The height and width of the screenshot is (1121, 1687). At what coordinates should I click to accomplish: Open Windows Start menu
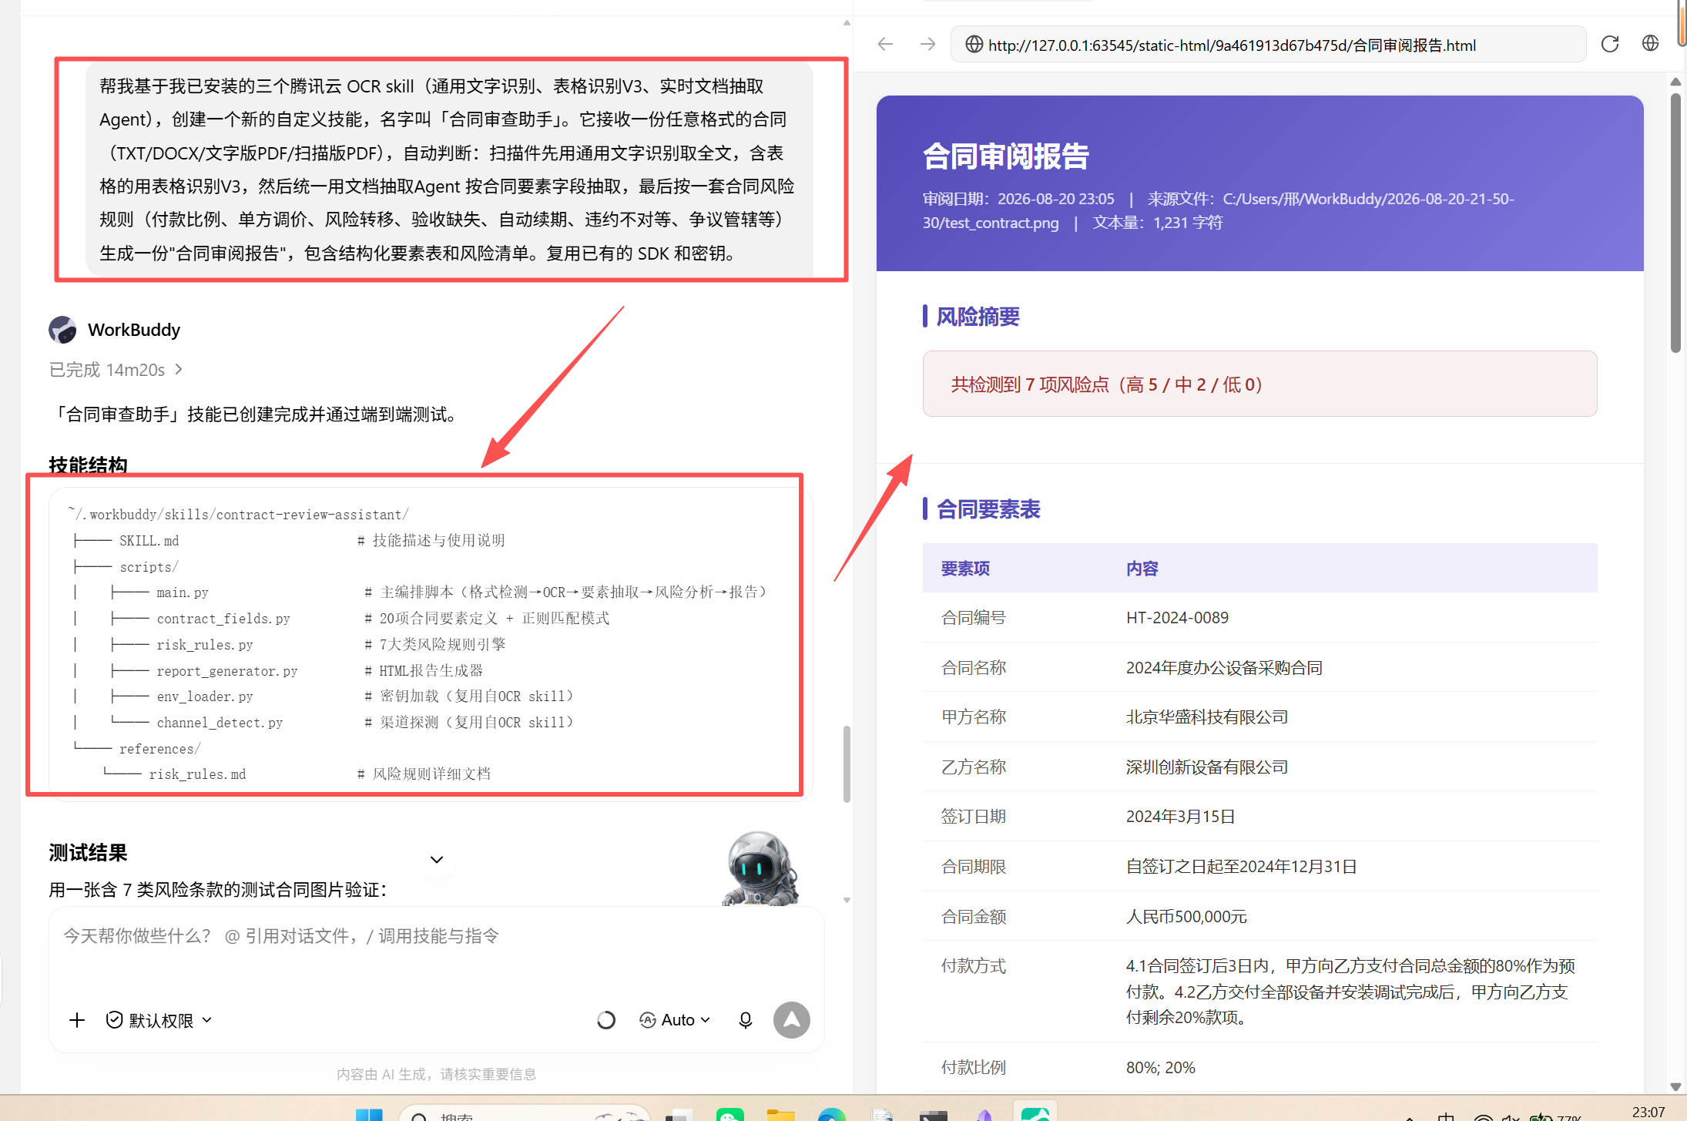(x=369, y=1114)
